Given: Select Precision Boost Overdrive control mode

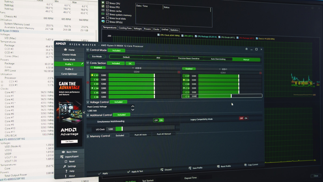Looking at the screenshot, I should [x=189, y=58].
